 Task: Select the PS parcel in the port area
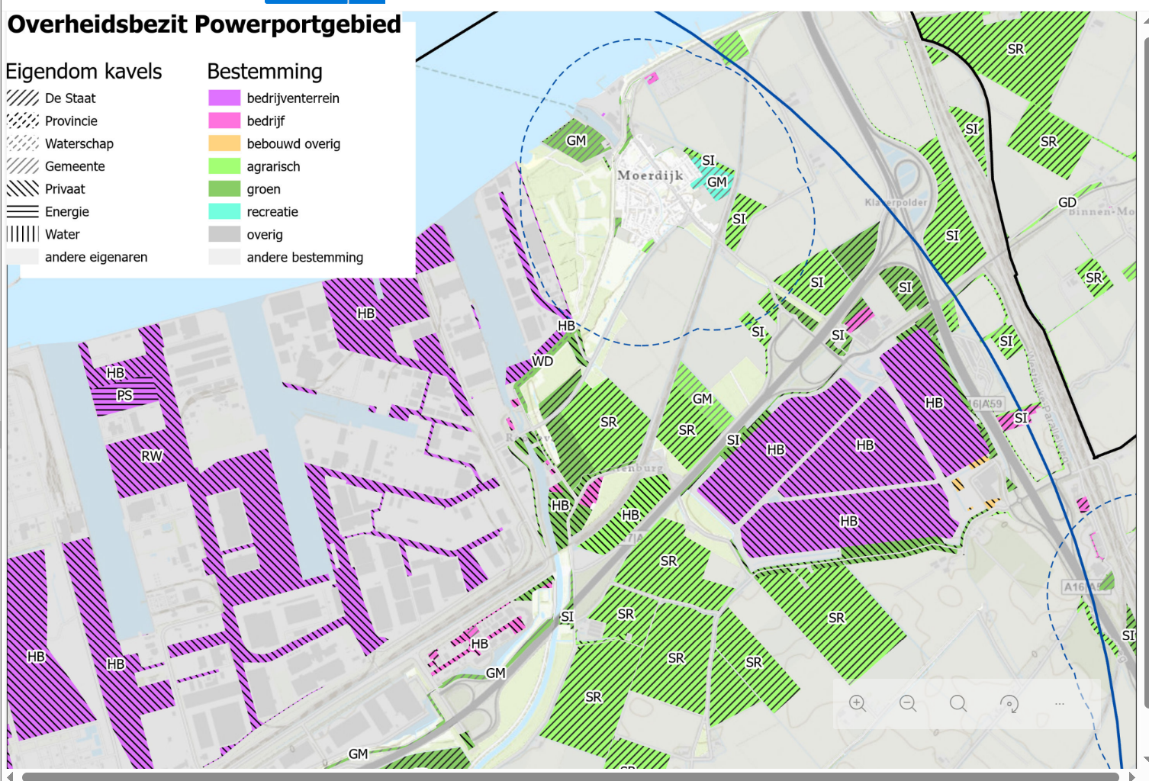[x=124, y=395]
